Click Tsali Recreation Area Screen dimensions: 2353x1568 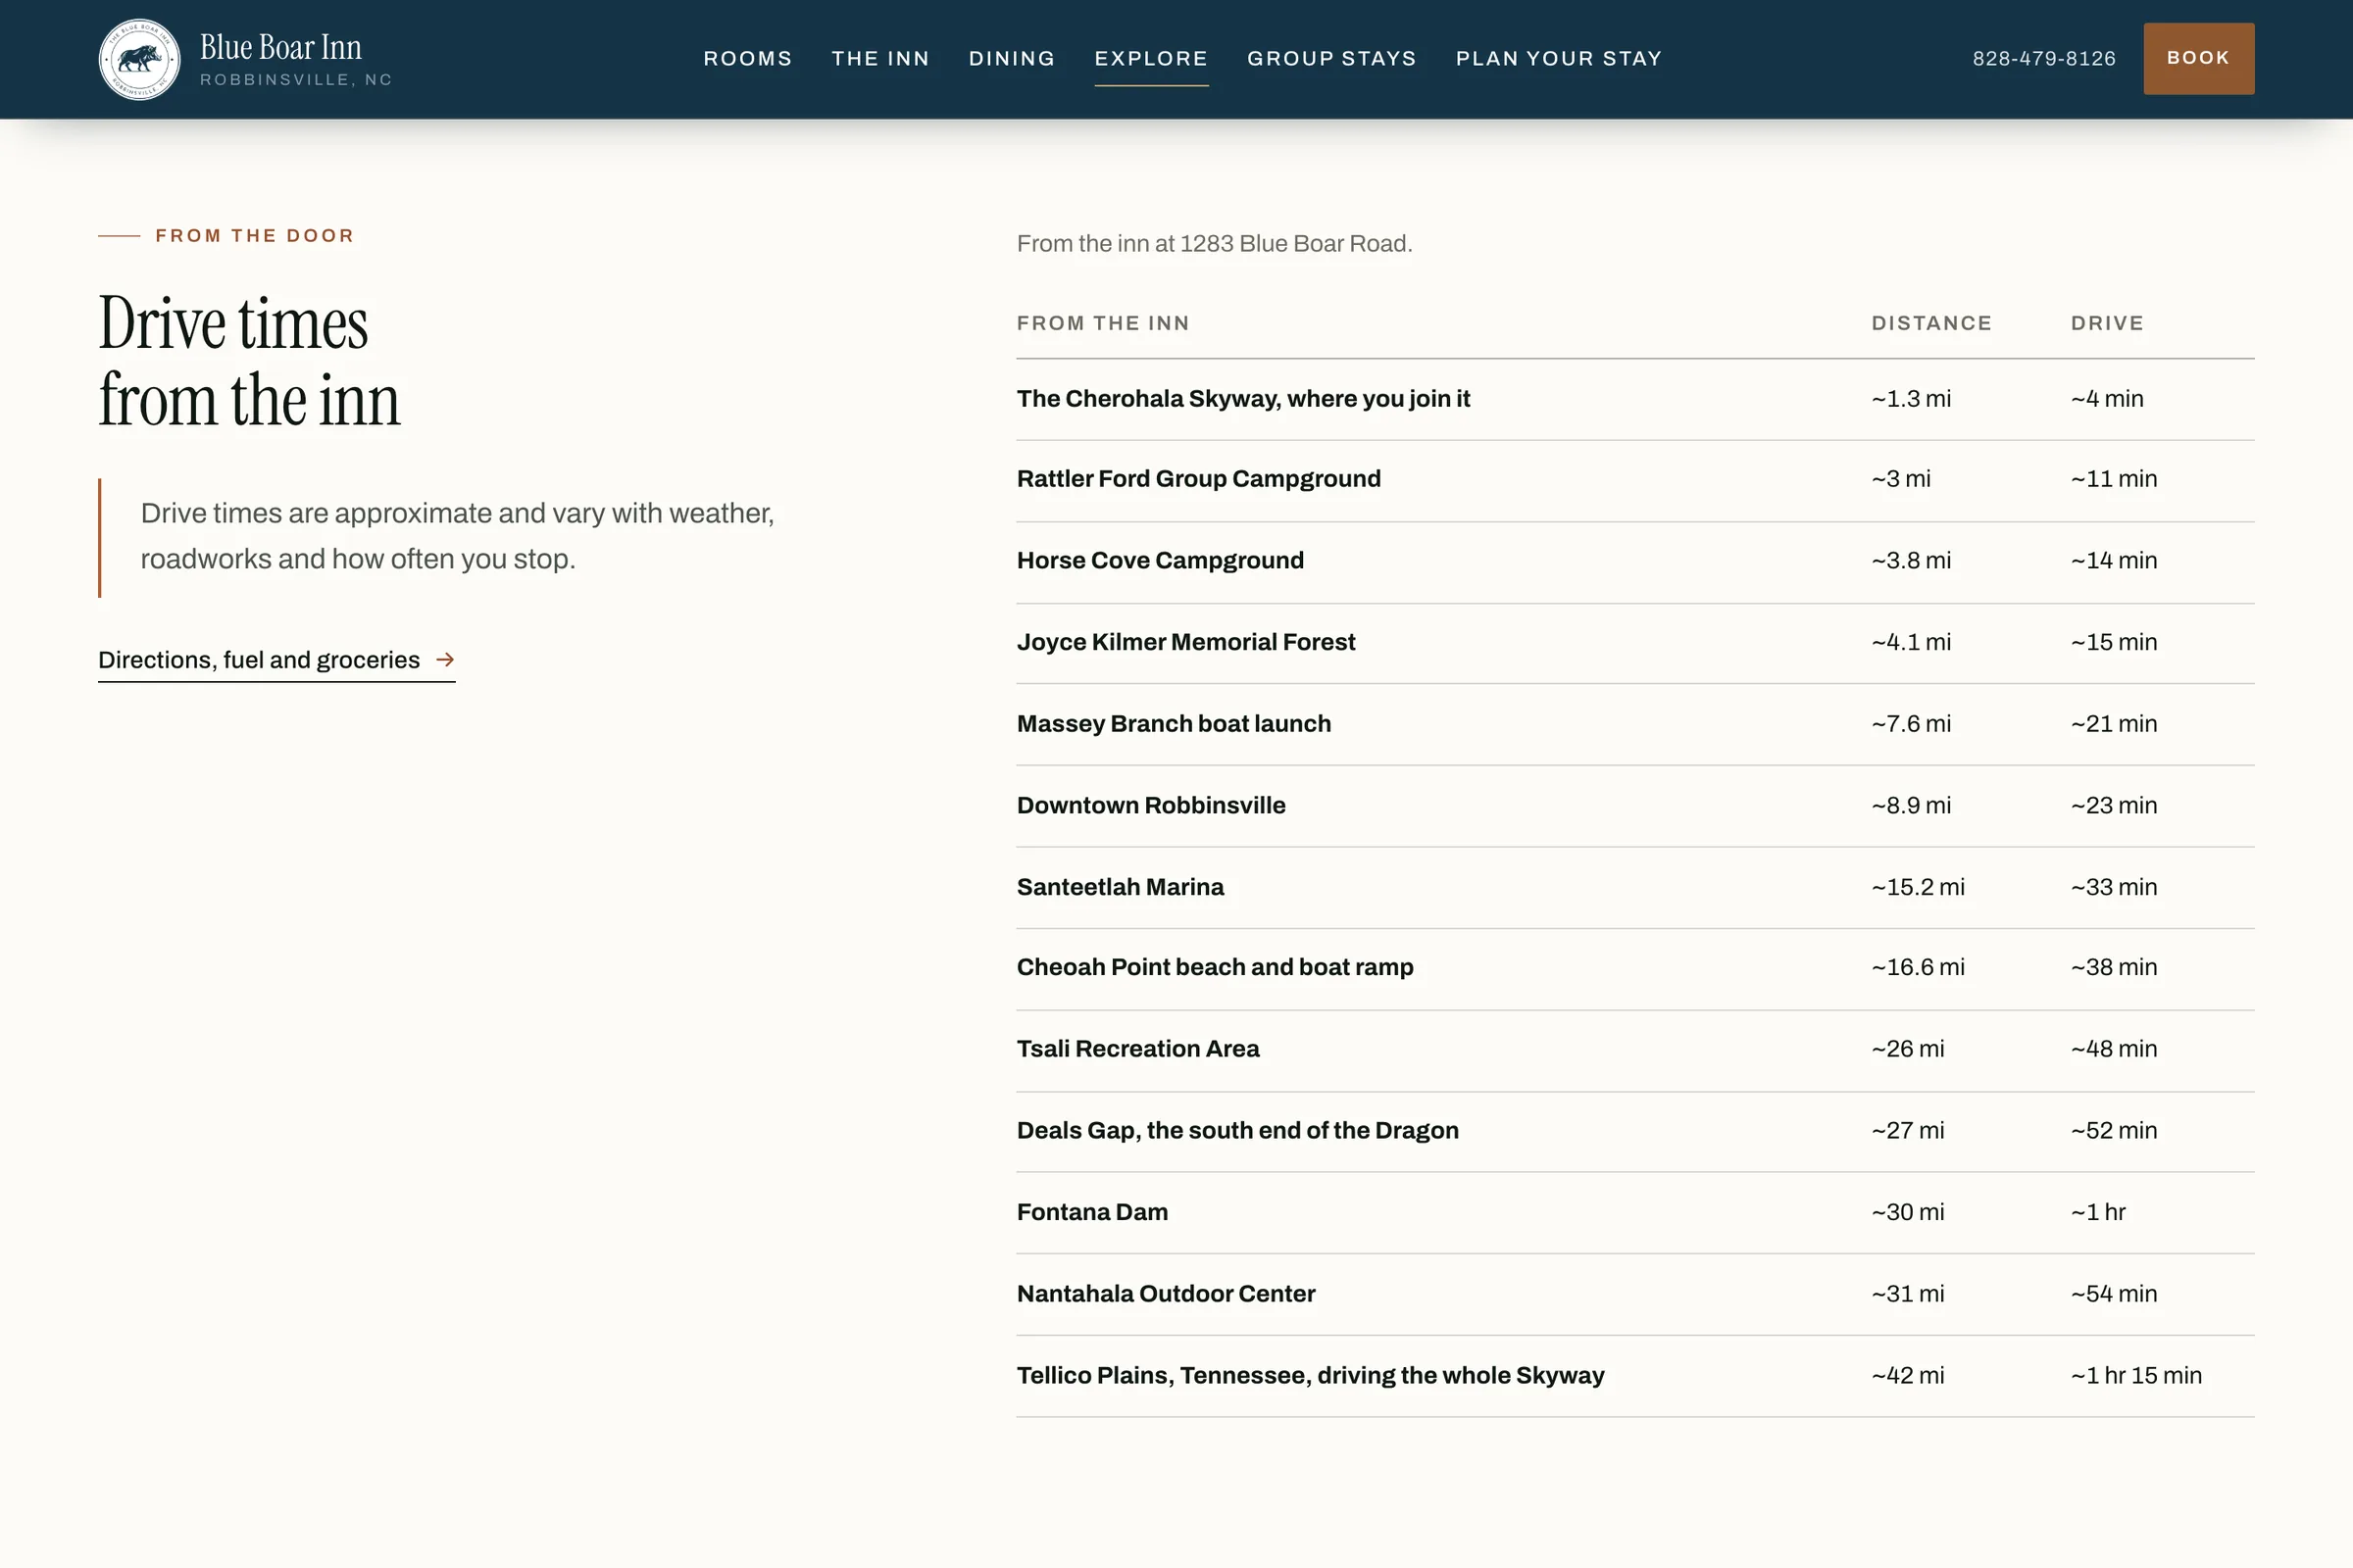click(1137, 1049)
